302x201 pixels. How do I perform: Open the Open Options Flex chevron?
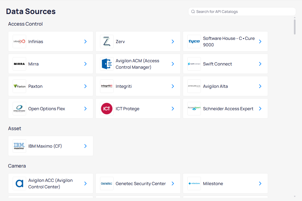85,109
